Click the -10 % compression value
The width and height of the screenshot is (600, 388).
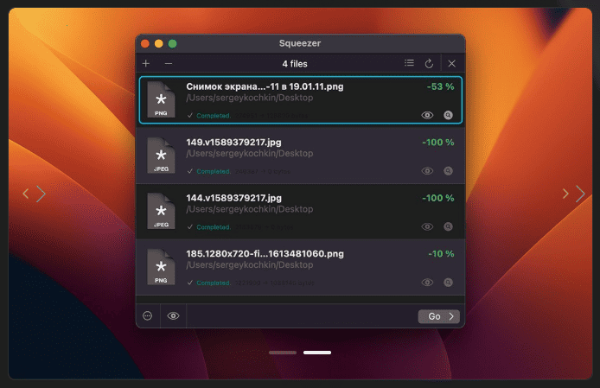[441, 254]
